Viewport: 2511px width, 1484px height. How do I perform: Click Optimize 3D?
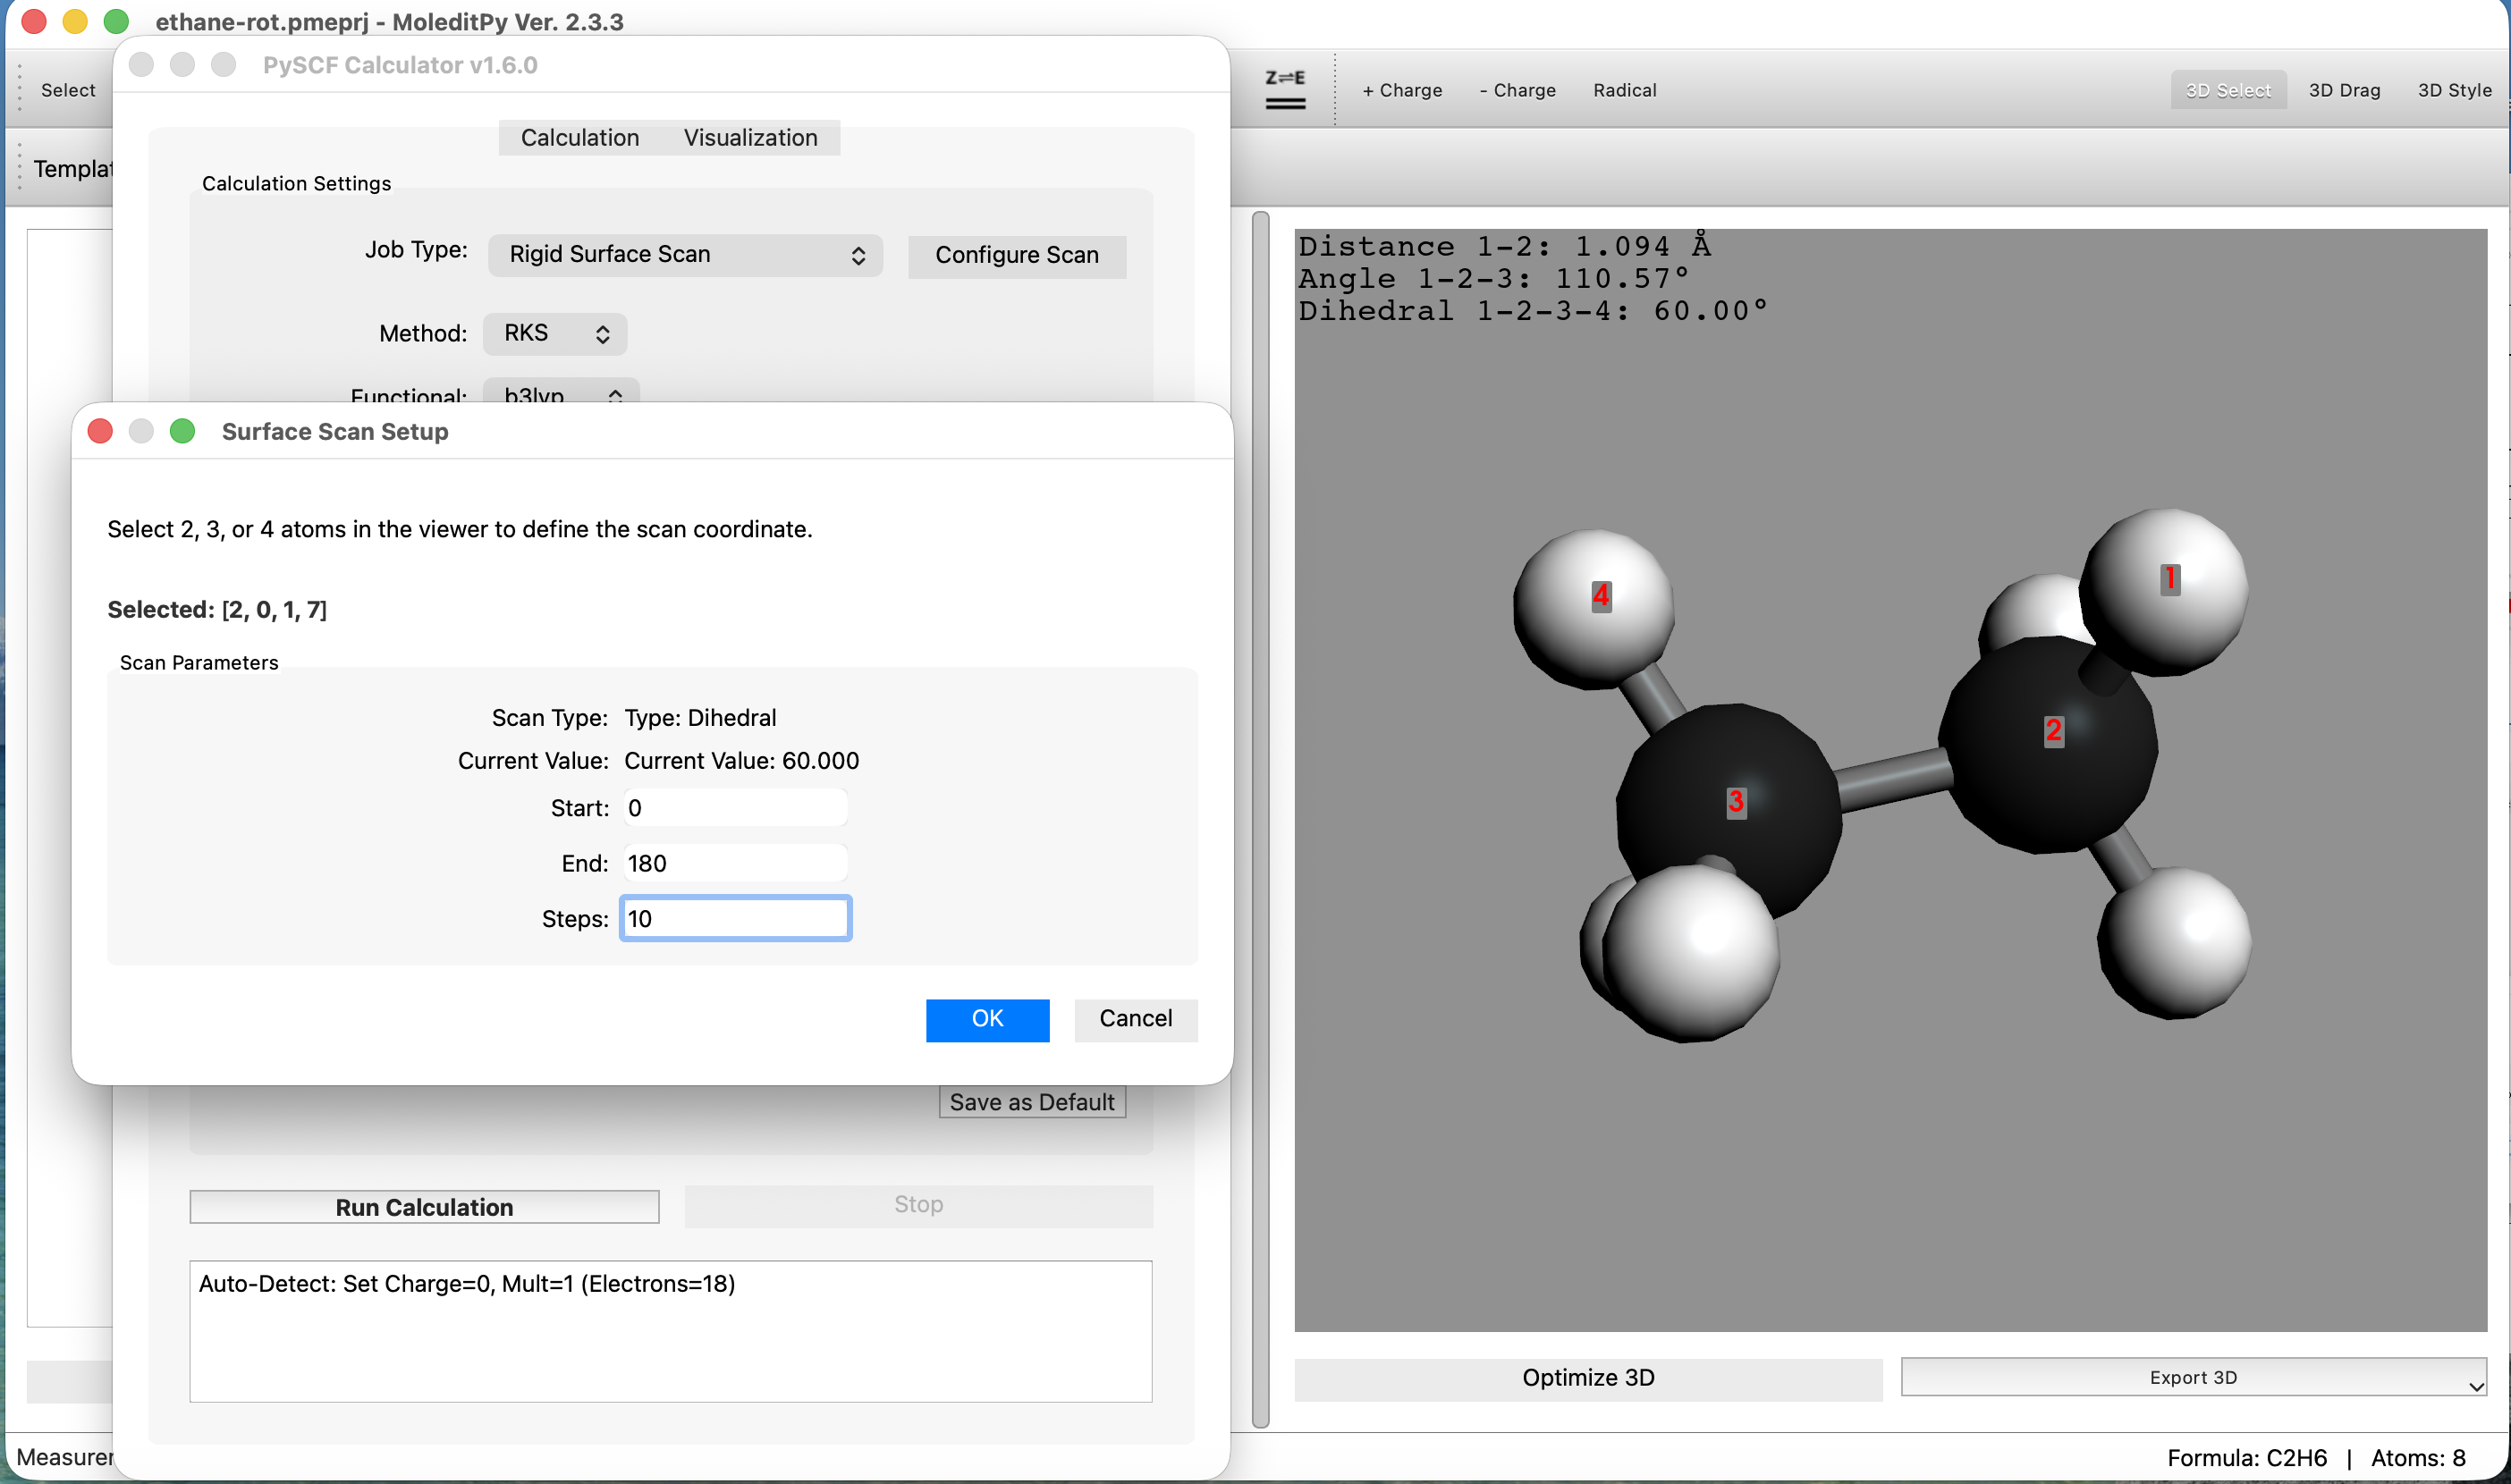coord(1588,1377)
